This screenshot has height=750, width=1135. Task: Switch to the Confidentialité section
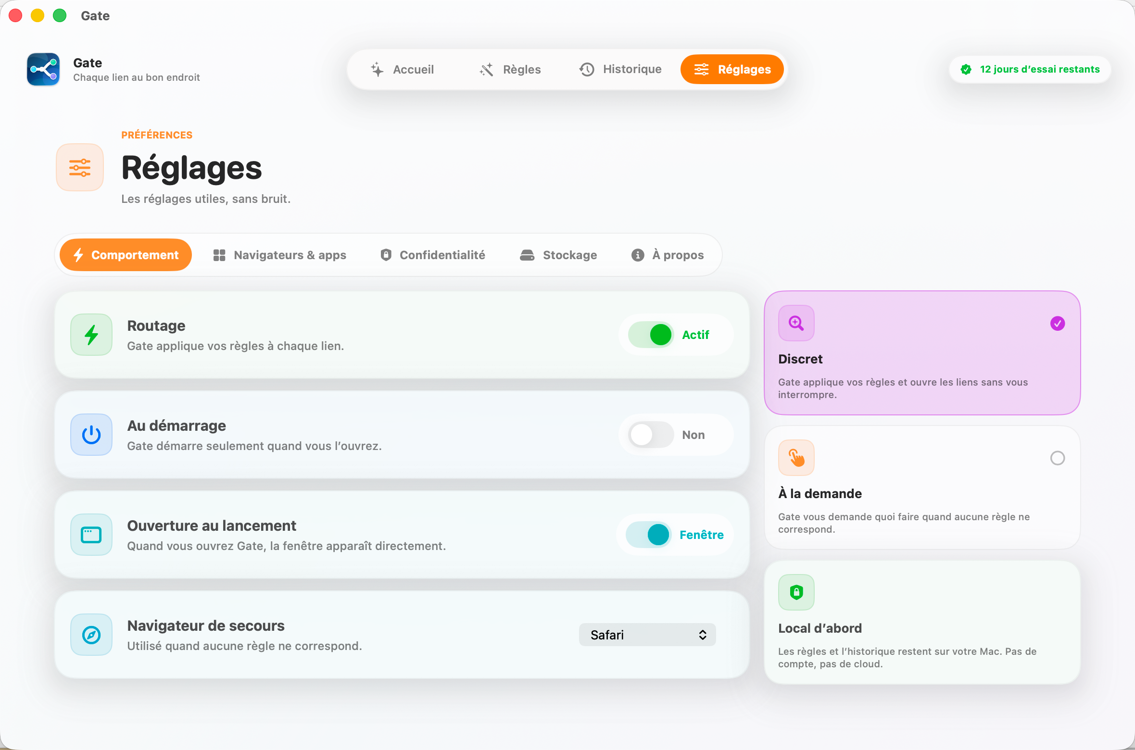[433, 255]
